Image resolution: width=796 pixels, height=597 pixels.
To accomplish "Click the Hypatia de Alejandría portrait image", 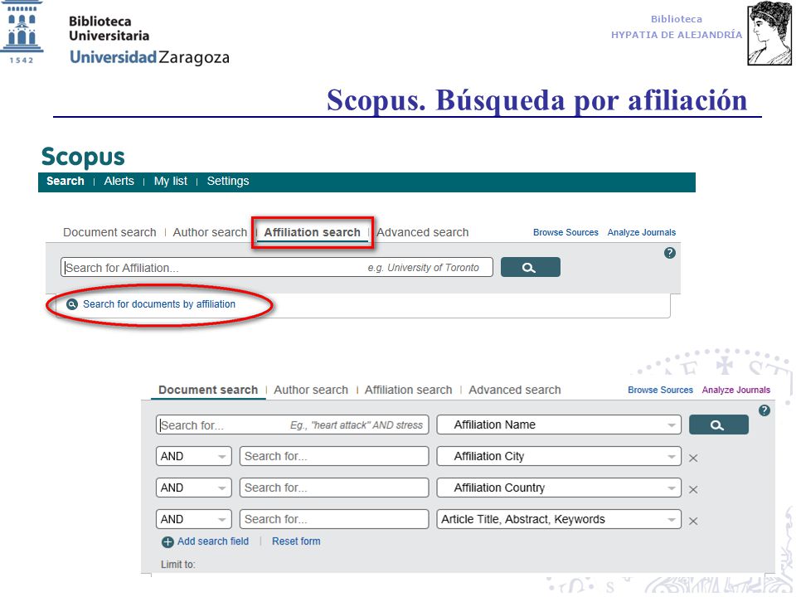I will tap(769, 33).
